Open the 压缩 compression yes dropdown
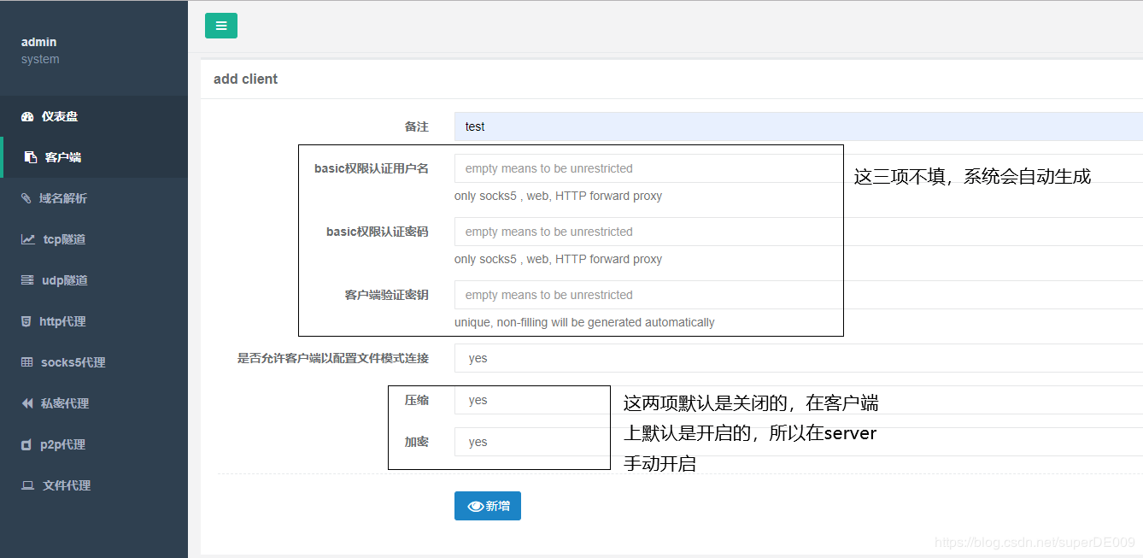 click(x=530, y=400)
